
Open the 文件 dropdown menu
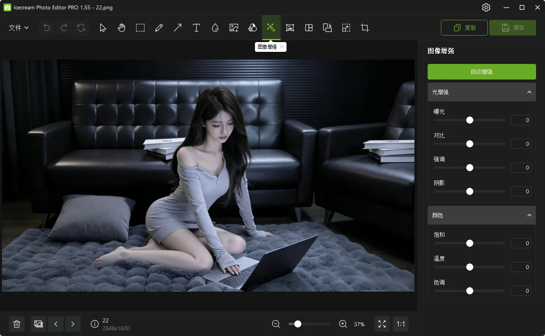tap(19, 28)
